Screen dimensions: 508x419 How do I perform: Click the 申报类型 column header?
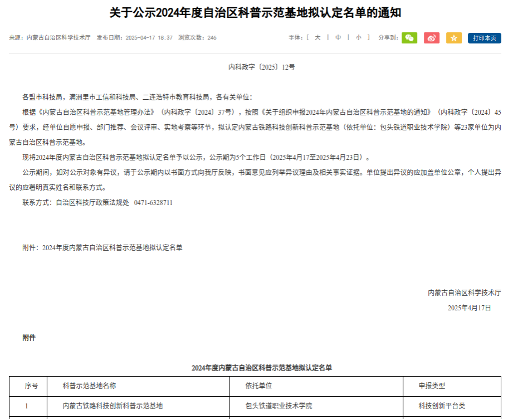tap(432, 386)
